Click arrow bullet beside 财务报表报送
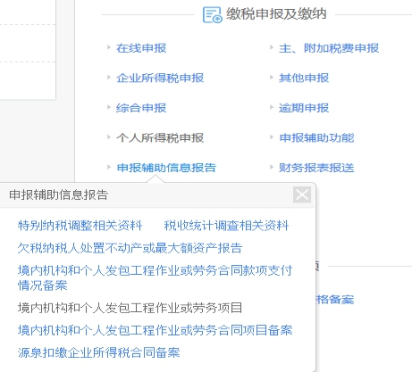 click(272, 167)
